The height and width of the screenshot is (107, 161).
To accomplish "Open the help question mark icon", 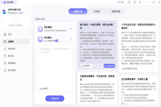I will point(135,2).
